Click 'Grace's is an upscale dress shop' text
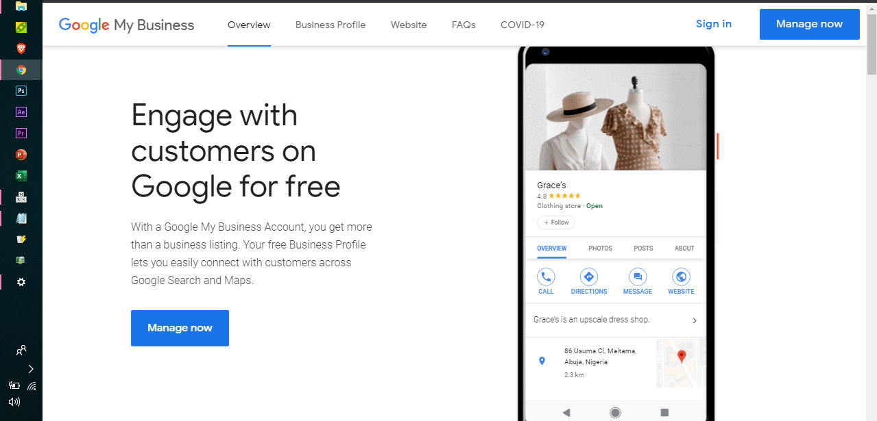877x421 pixels. (x=592, y=320)
